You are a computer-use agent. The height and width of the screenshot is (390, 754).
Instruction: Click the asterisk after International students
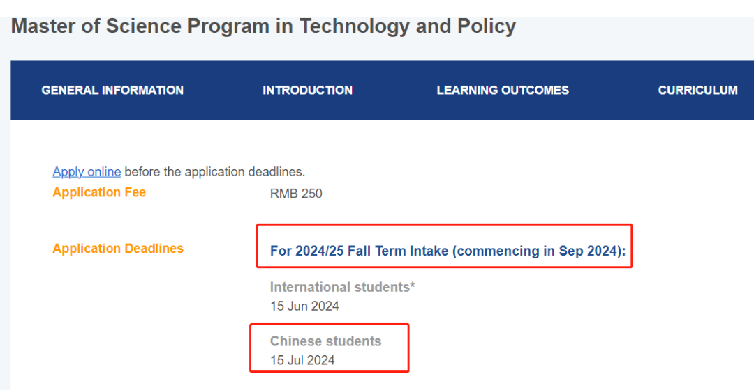pyautogui.click(x=413, y=286)
